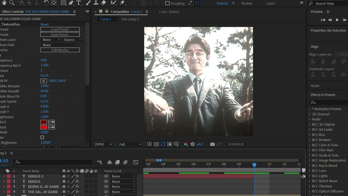Screen dimensions: 348x196
Task: Toggle mask and shape path visibility
Action: click(163, 144)
